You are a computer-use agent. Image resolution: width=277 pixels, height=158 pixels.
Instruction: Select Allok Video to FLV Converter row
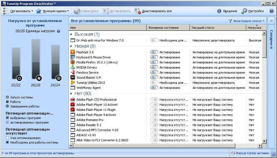coord(166,140)
